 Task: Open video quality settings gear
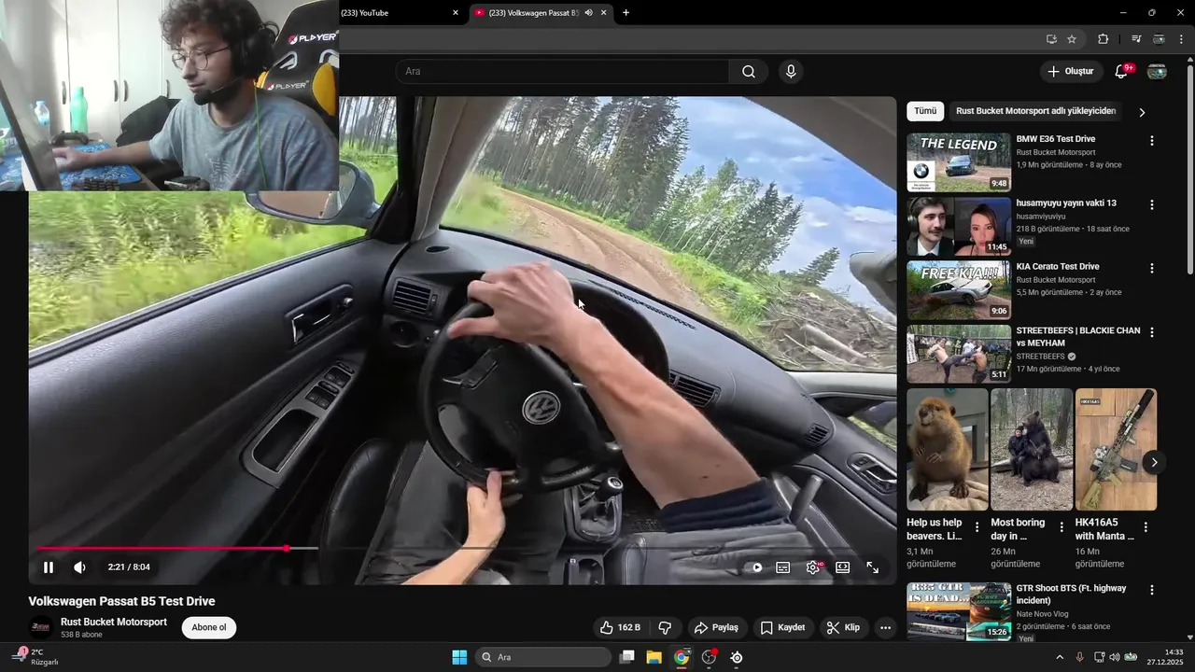(x=814, y=567)
